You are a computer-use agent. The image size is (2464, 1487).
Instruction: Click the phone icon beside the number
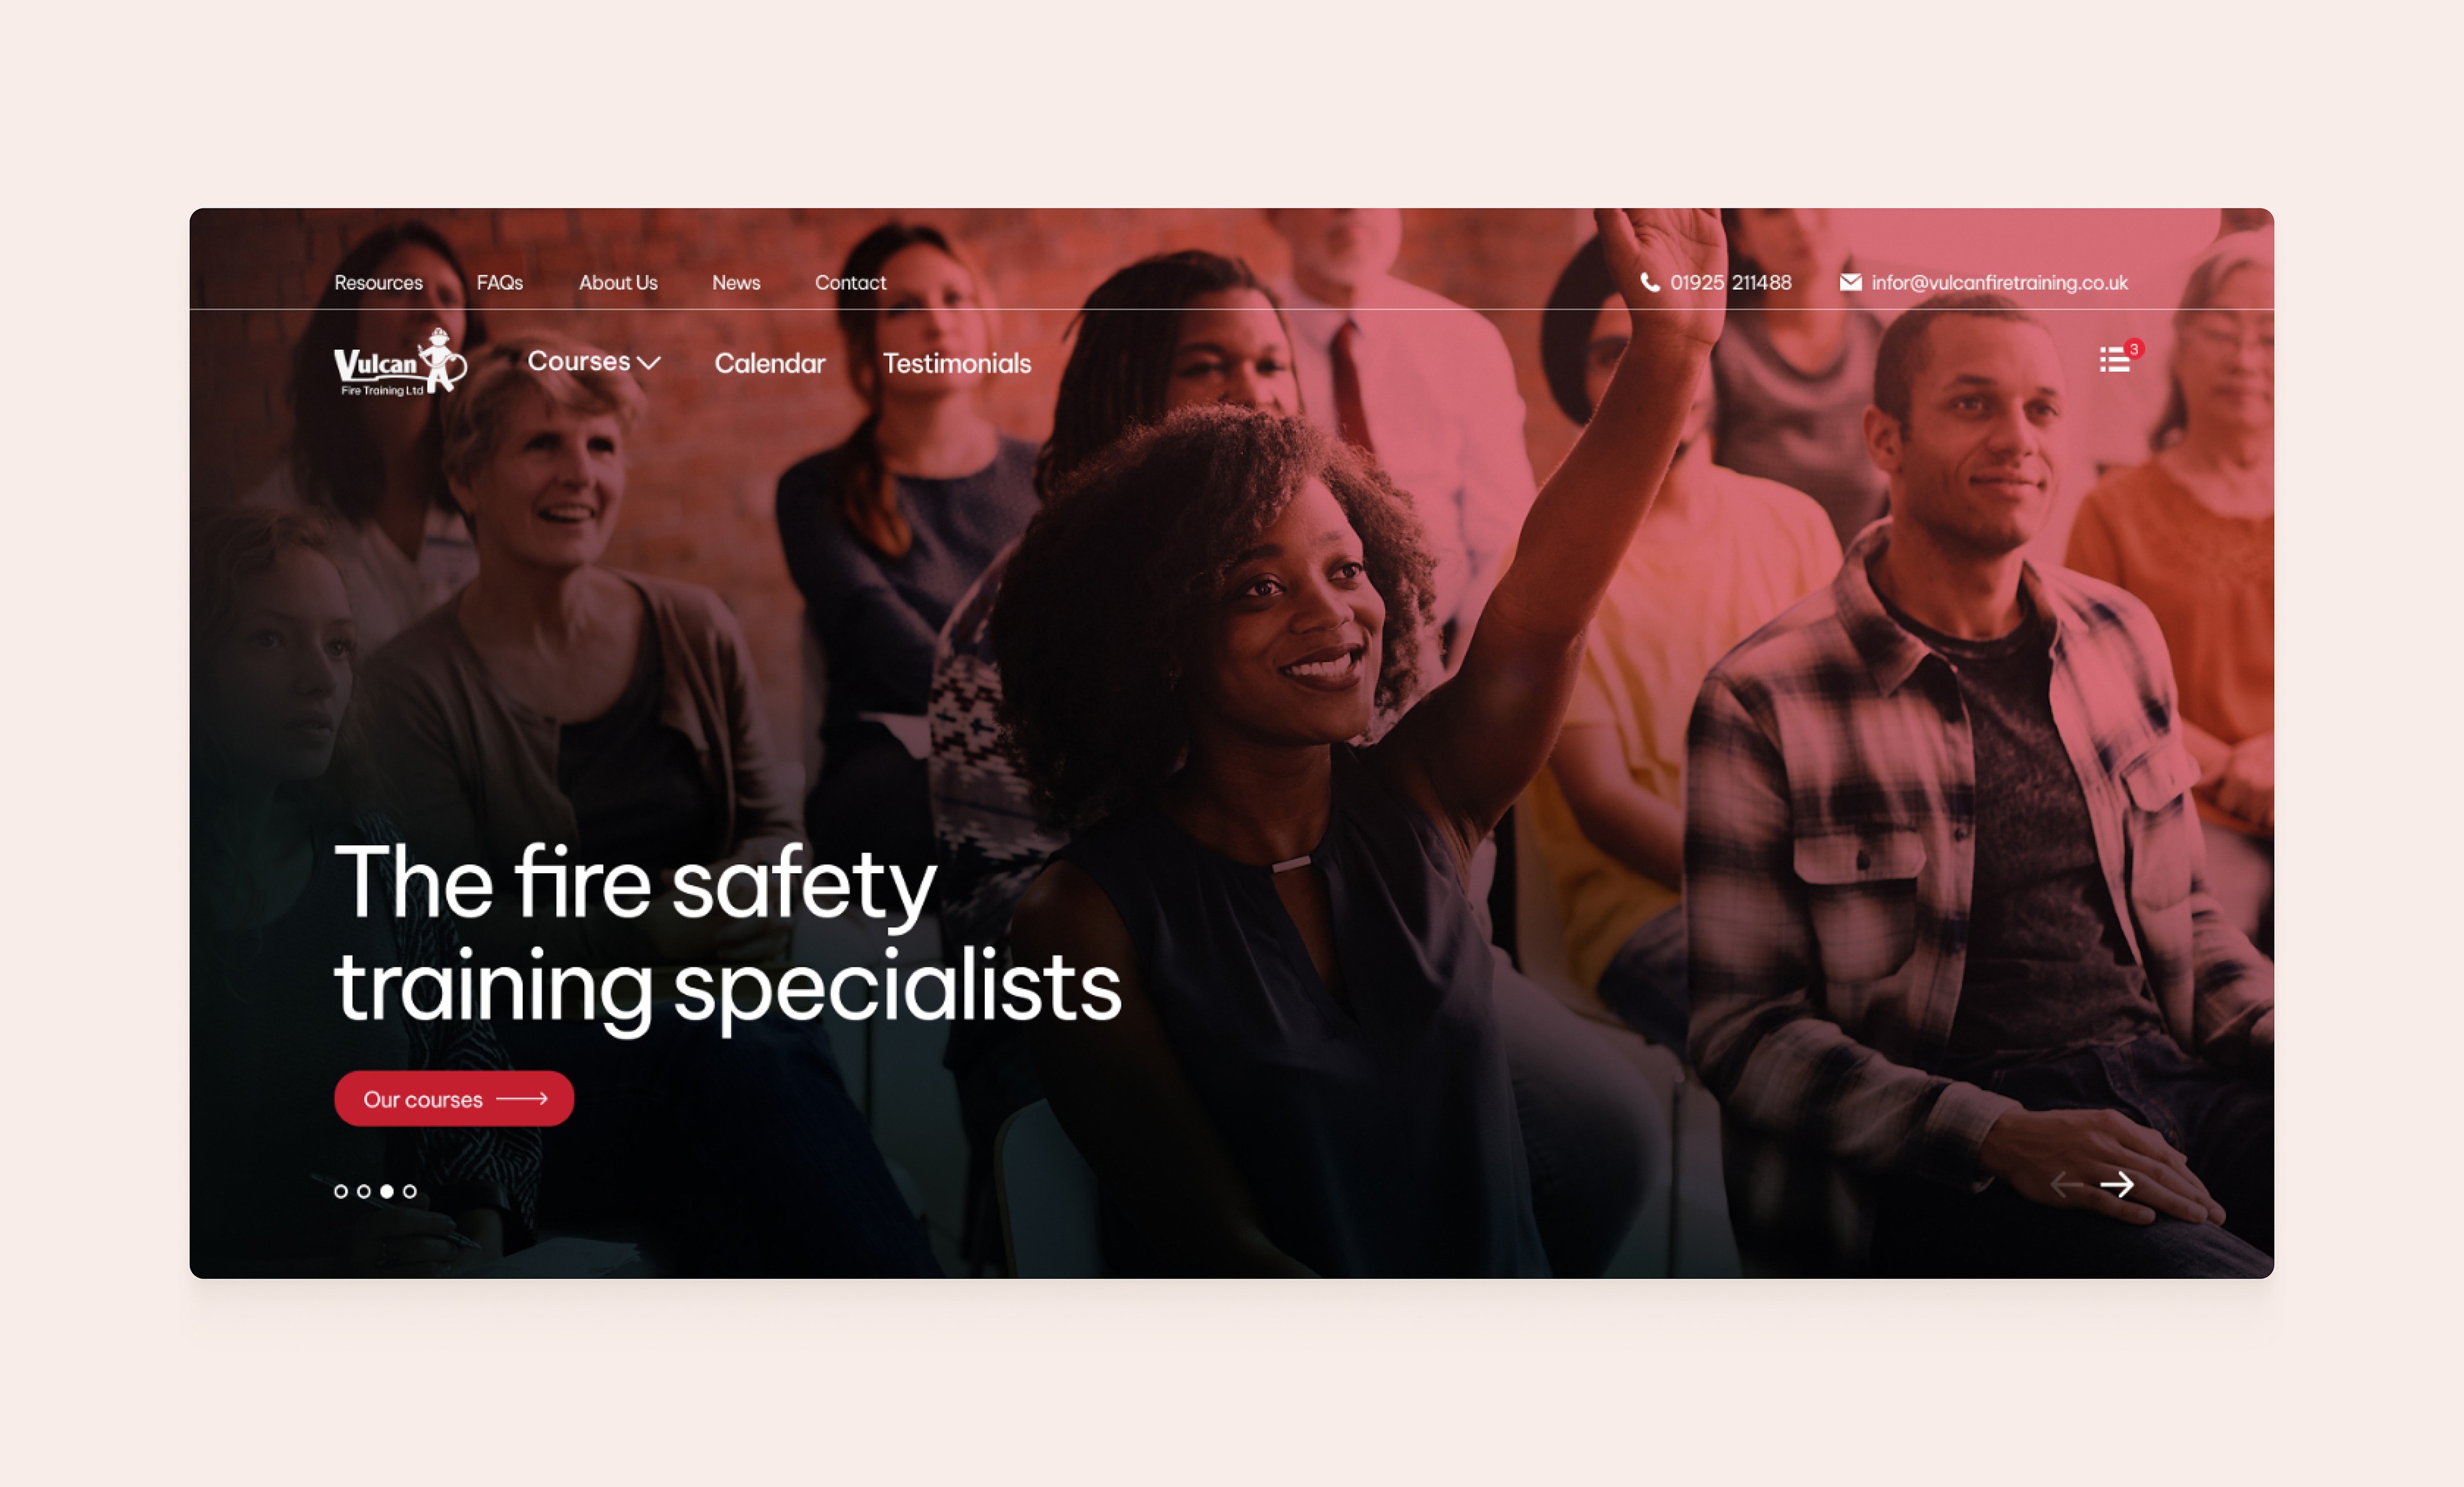click(1650, 282)
